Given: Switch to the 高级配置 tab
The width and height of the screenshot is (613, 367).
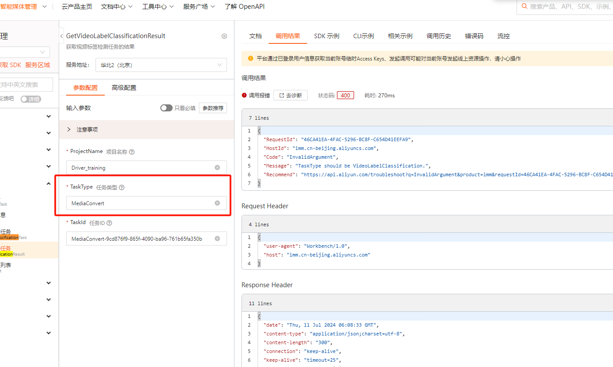Looking at the screenshot, I should point(124,88).
